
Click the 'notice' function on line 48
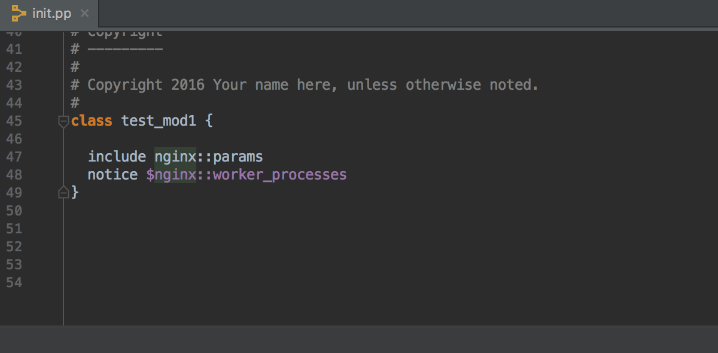[x=112, y=175]
